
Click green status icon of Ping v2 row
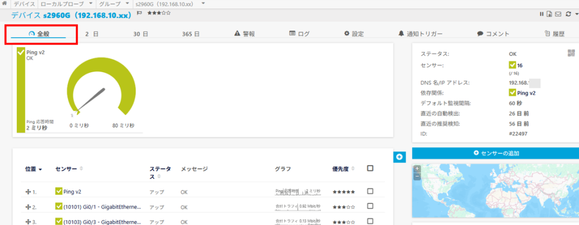pos(59,191)
